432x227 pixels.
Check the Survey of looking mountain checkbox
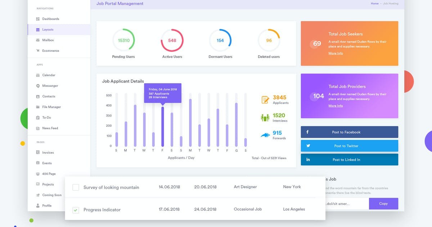[76, 187]
